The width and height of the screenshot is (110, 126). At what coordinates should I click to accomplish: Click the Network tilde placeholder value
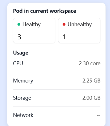tap(99, 115)
